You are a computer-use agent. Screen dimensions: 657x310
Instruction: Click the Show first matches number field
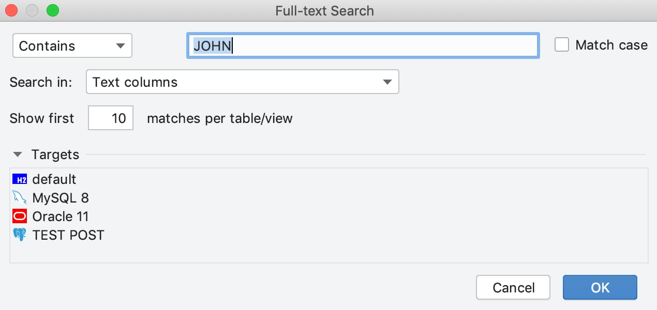click(x=111, y=118)
